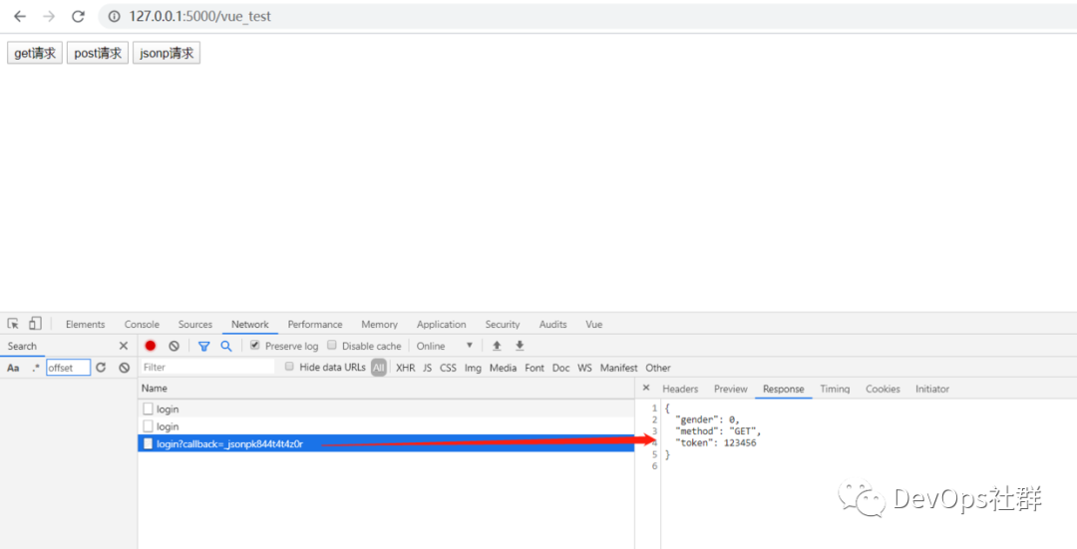Open the Application tab
The height and width of the screenshot is (549, 1077).
pyautogui.click(x=441, y=324)
